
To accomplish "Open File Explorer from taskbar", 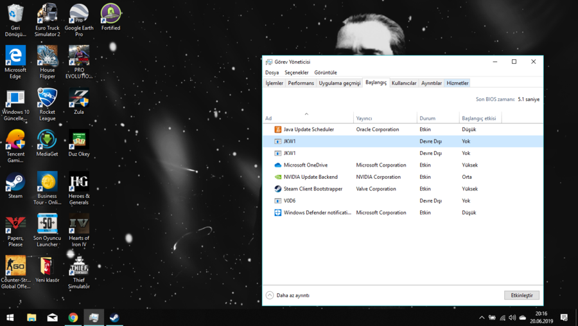I will click(x=31, y=318).
